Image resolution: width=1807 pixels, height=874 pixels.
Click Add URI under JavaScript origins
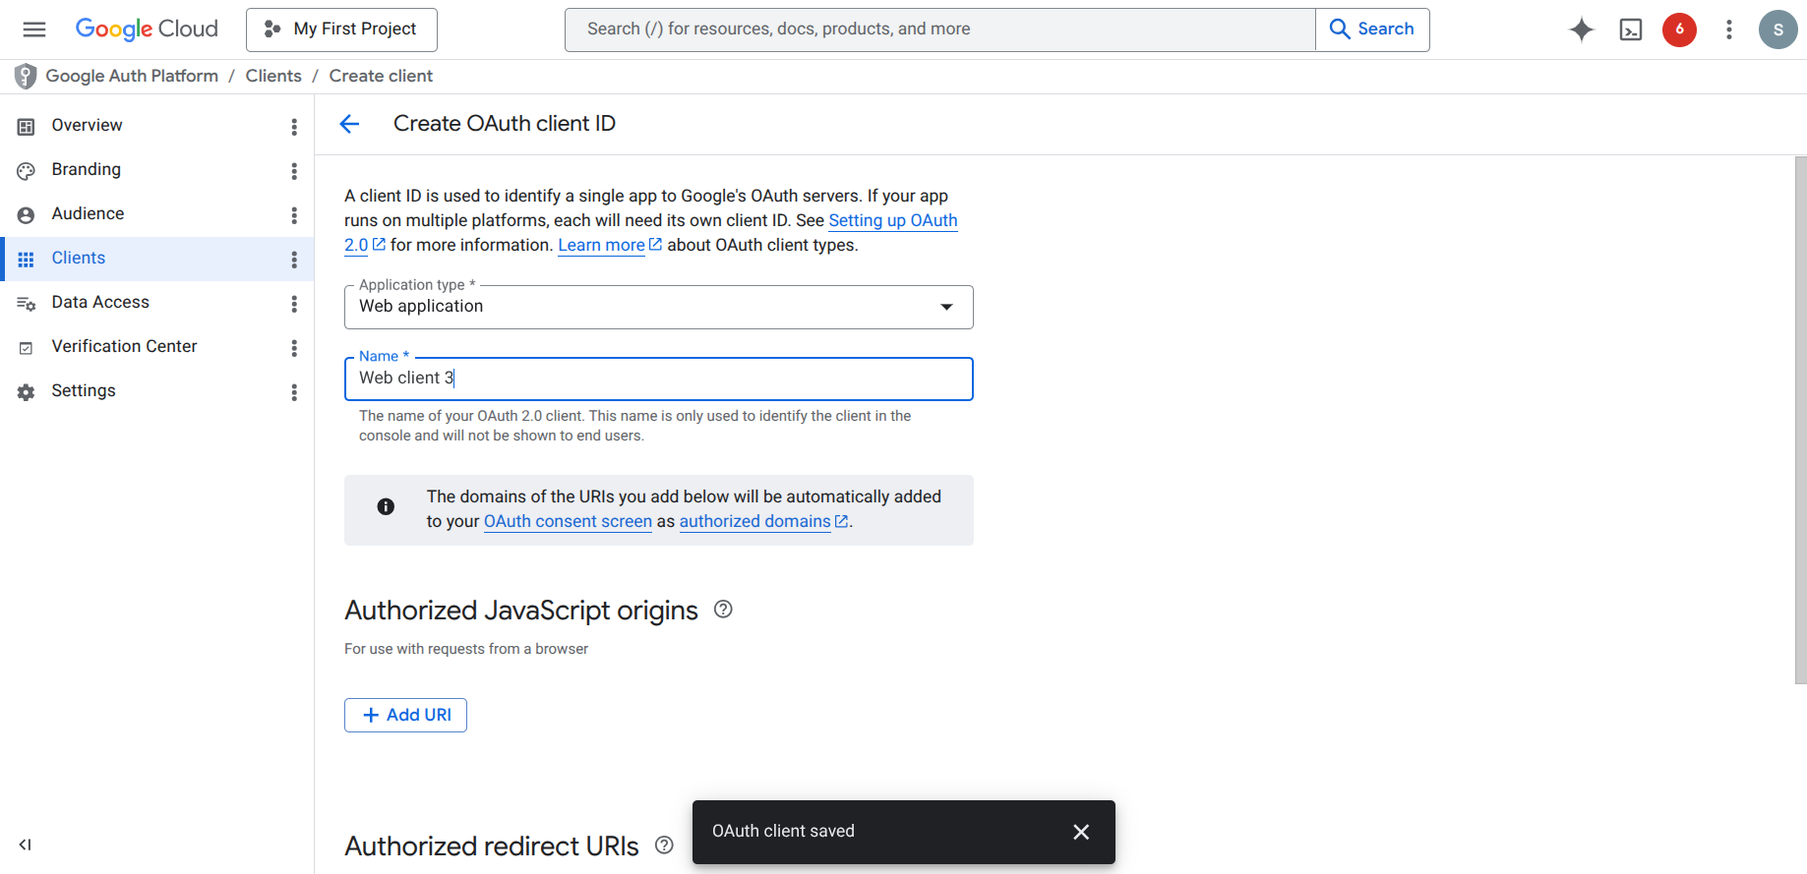tap(405, 715)
